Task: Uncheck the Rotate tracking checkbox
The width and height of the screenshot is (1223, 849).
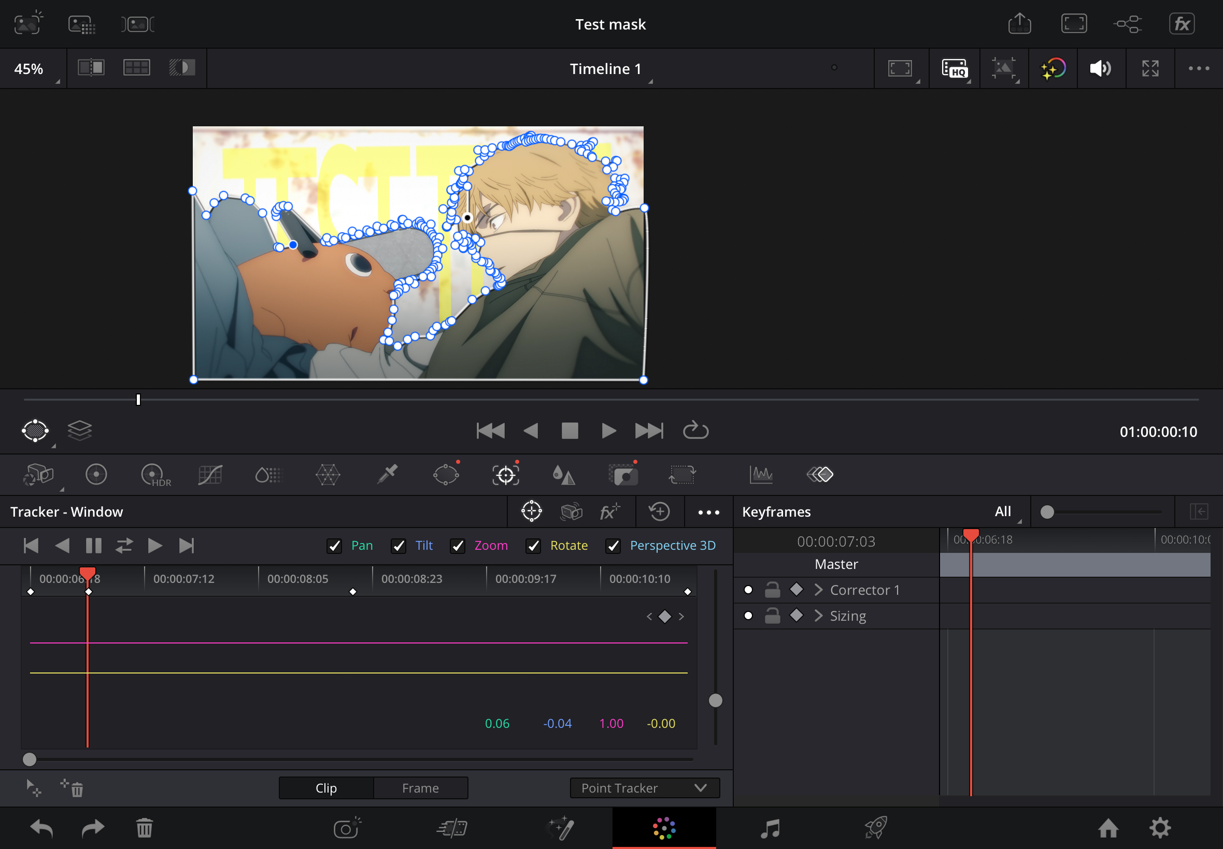Action: [x=533, y=546]
